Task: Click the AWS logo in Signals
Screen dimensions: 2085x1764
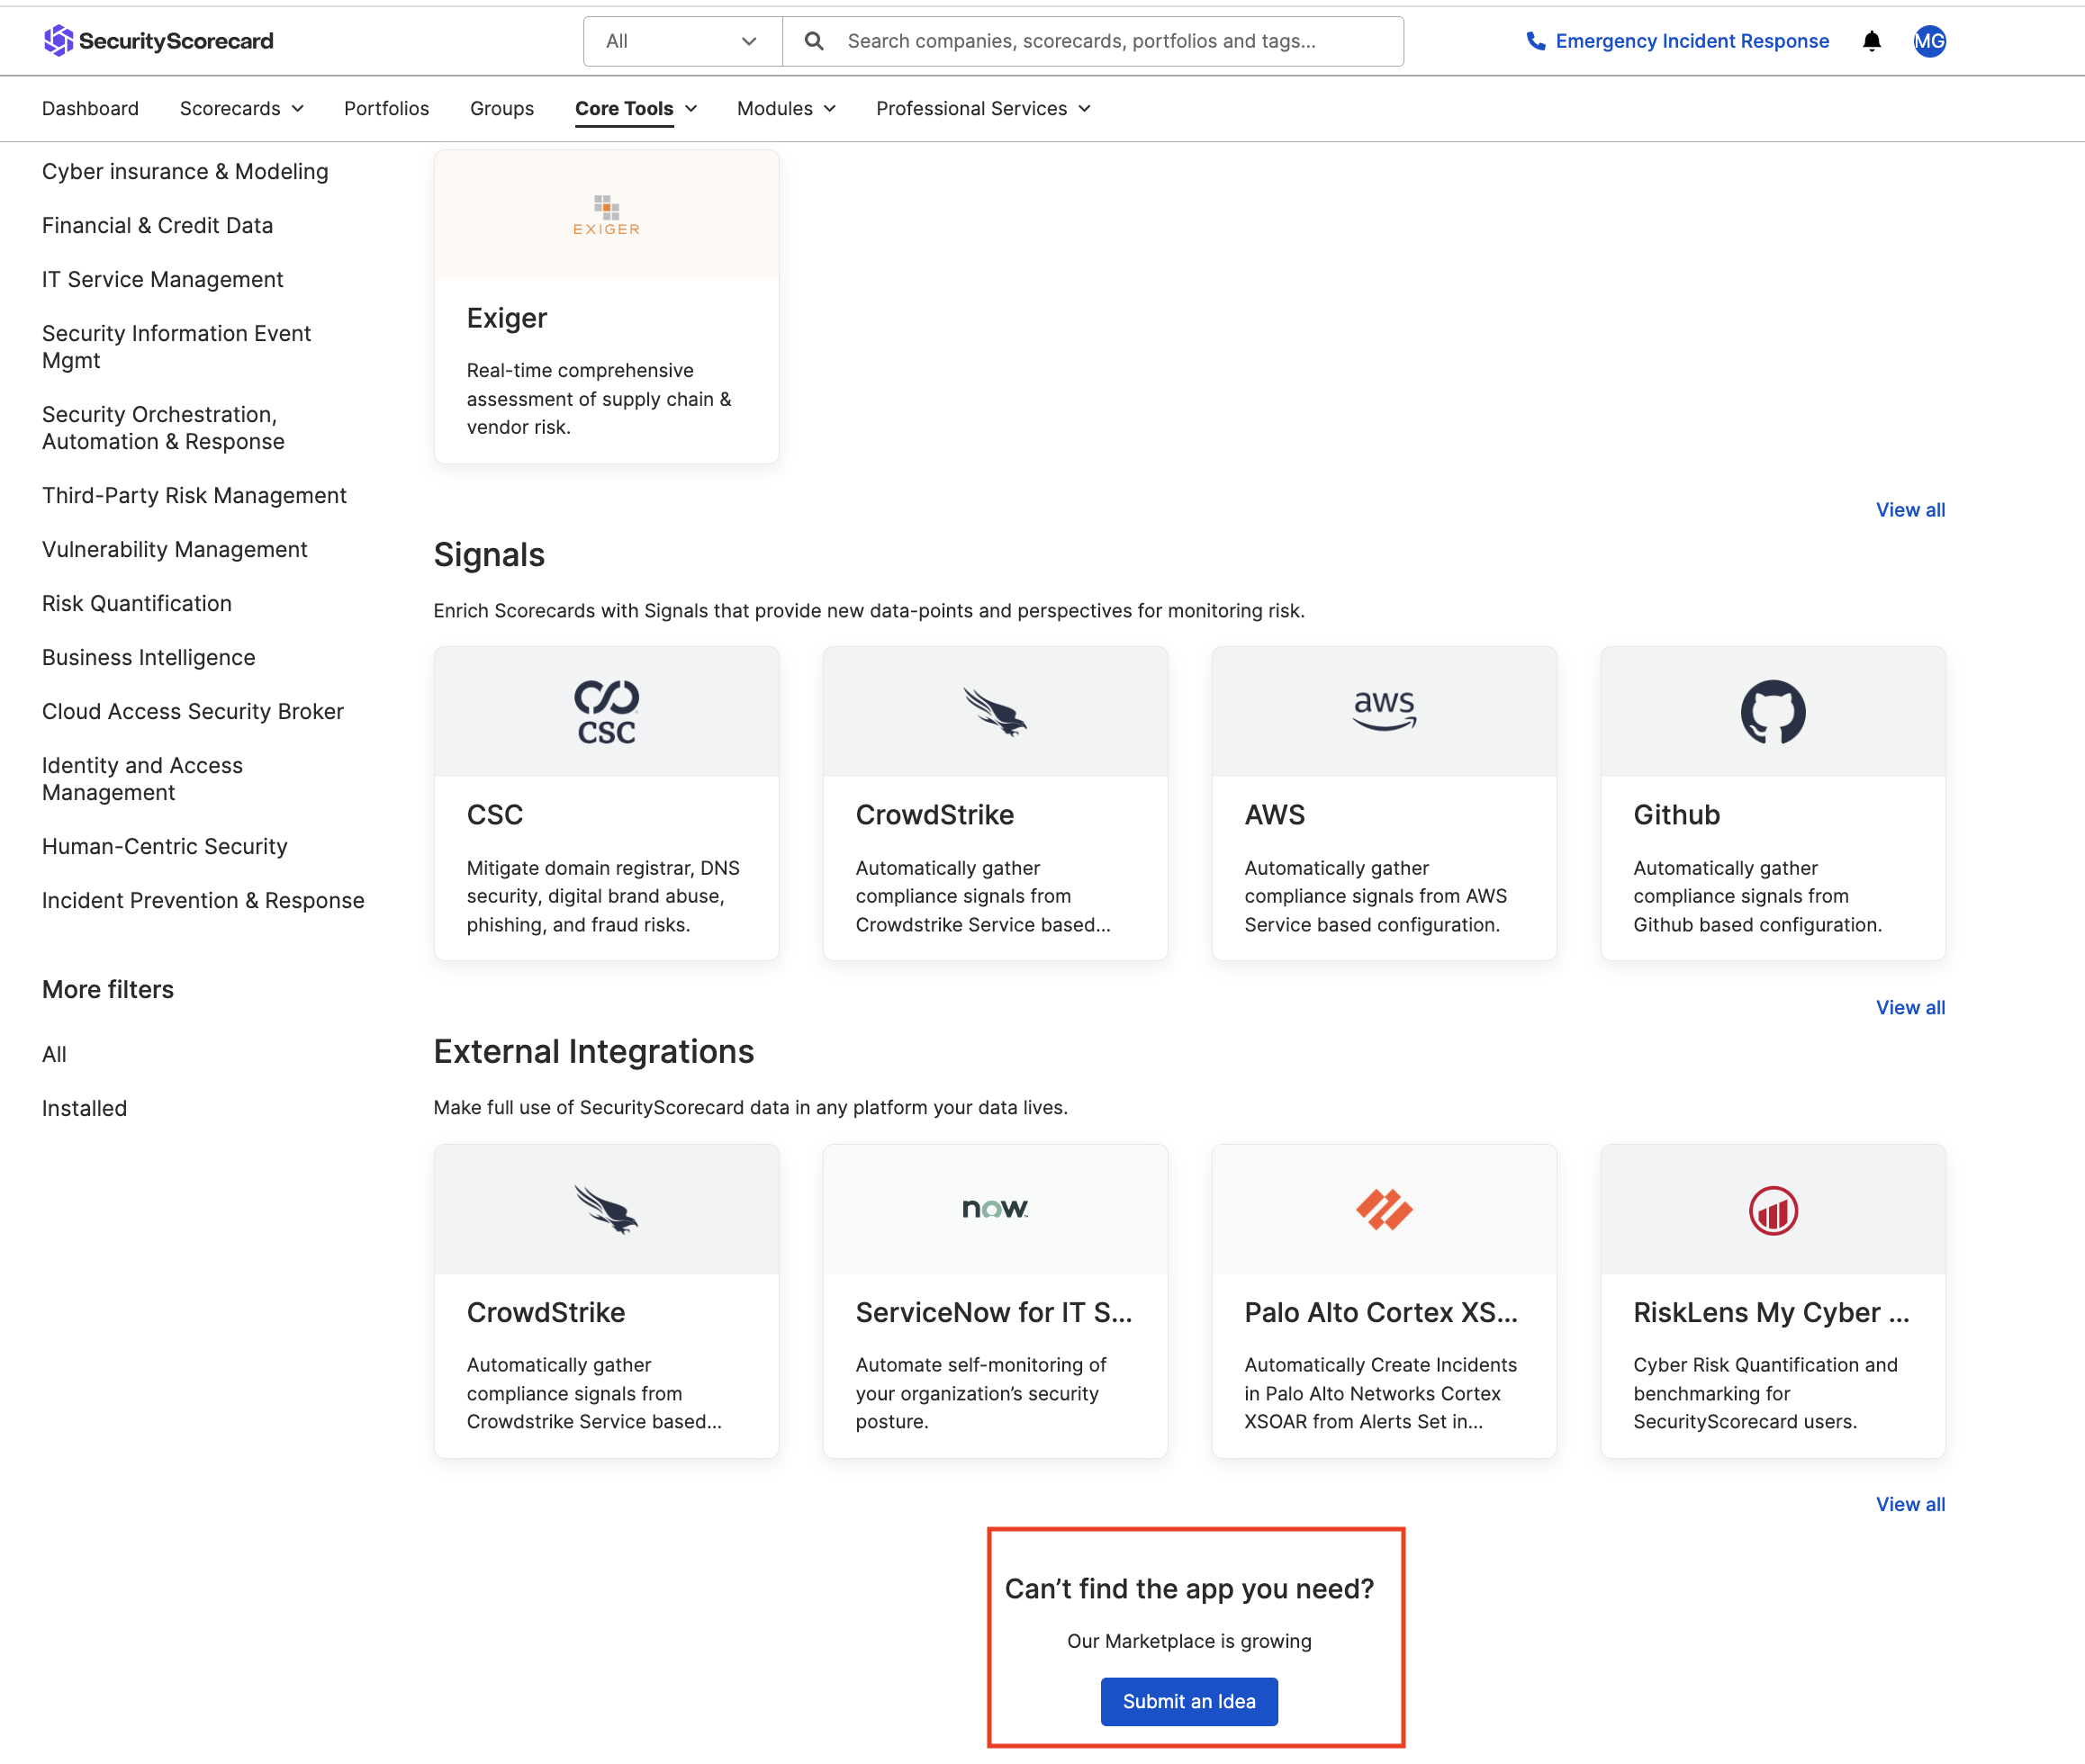Action: pyautogui.click(x=1385, y=712)
